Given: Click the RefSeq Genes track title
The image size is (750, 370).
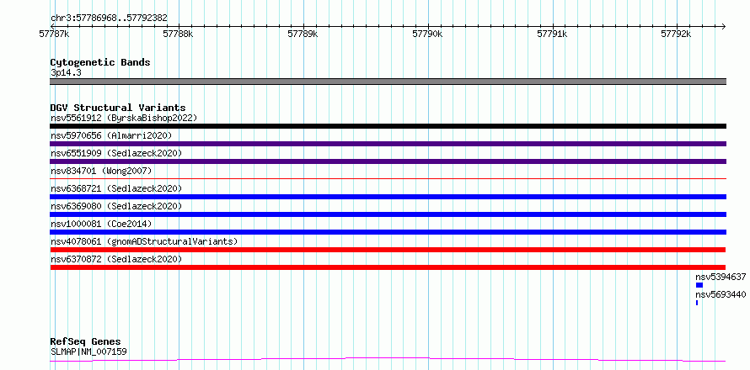Looking at the screenshot, I should click(86, 342).
